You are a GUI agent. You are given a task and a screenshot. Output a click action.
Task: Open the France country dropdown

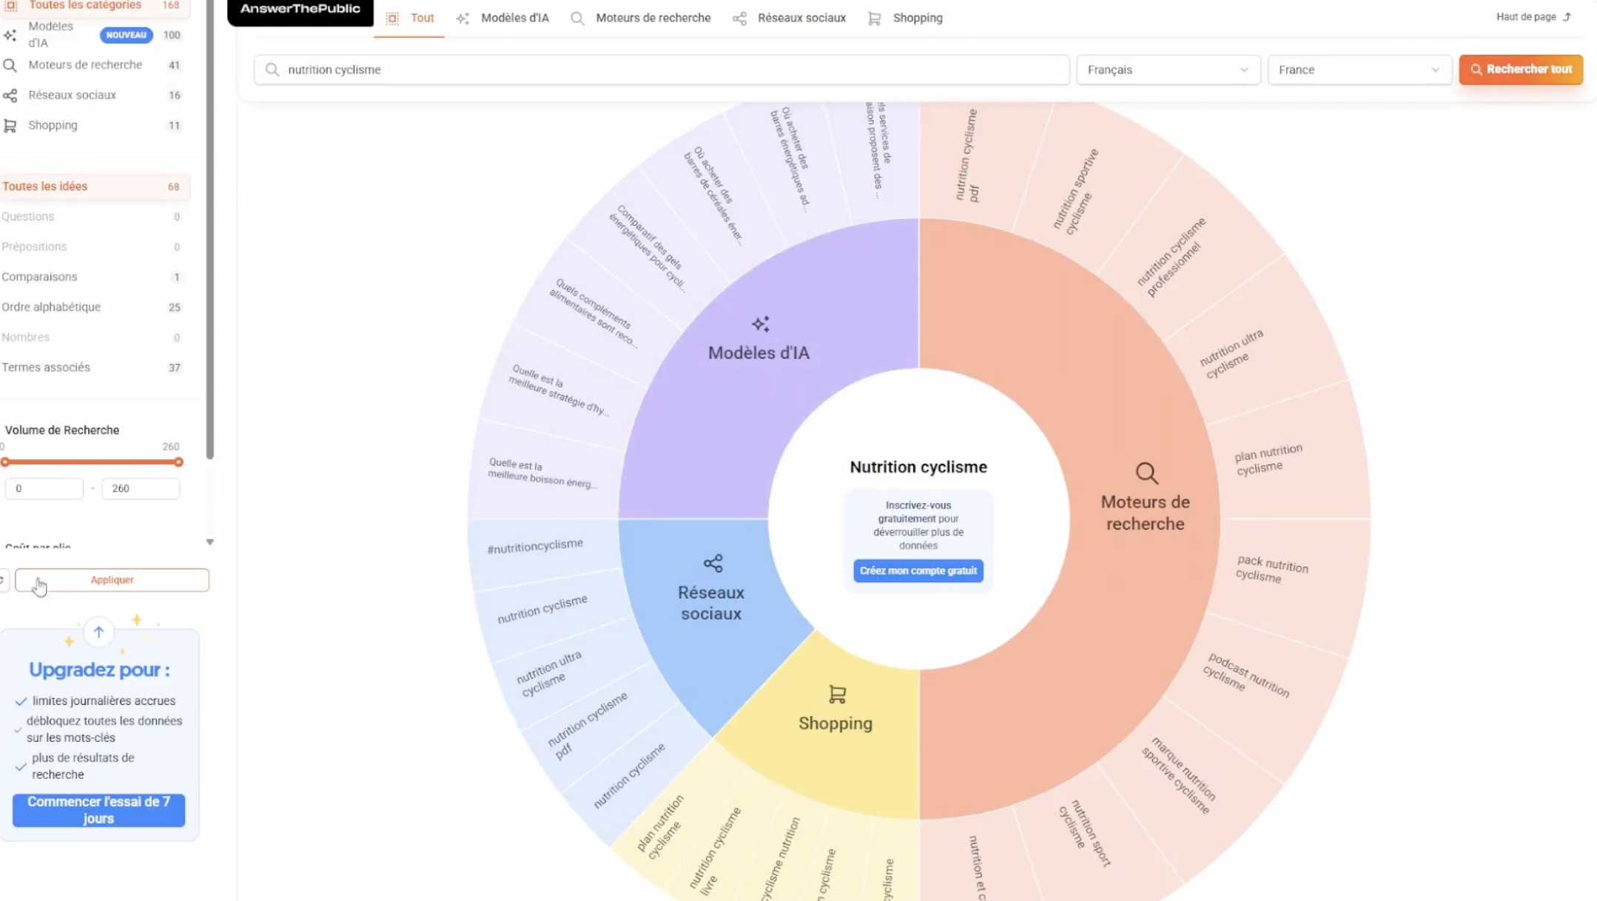[1359, 70]
